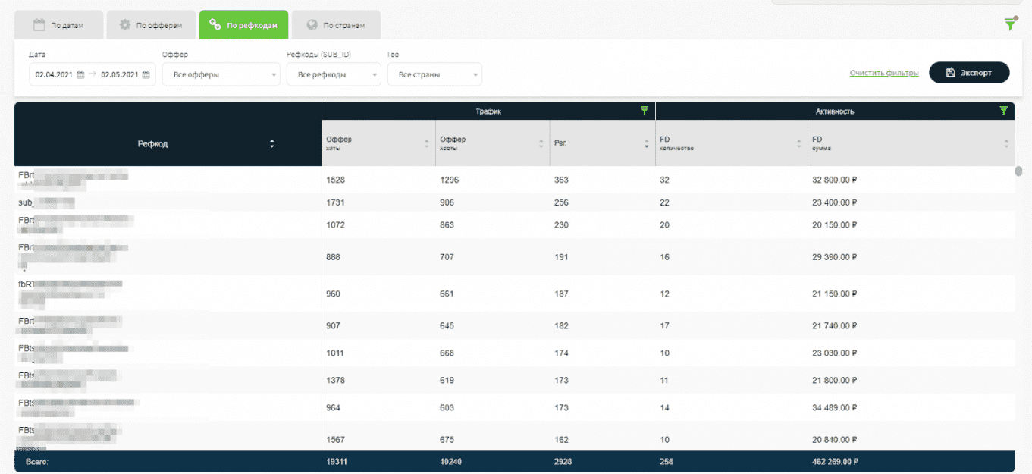Toggle sorting on FD сумма column

coord(1006,143)
